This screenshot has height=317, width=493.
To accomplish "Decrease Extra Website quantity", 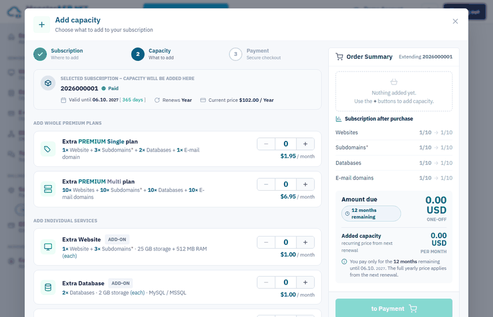I will click(266, 242).
